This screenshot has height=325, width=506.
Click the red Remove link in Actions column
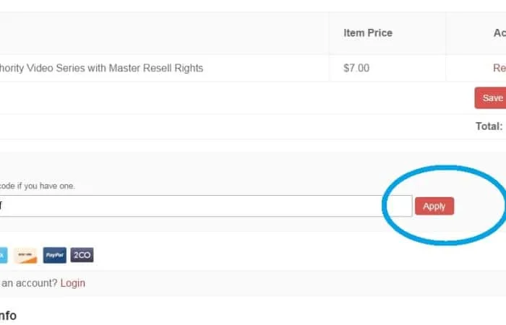tap(499, 68)
